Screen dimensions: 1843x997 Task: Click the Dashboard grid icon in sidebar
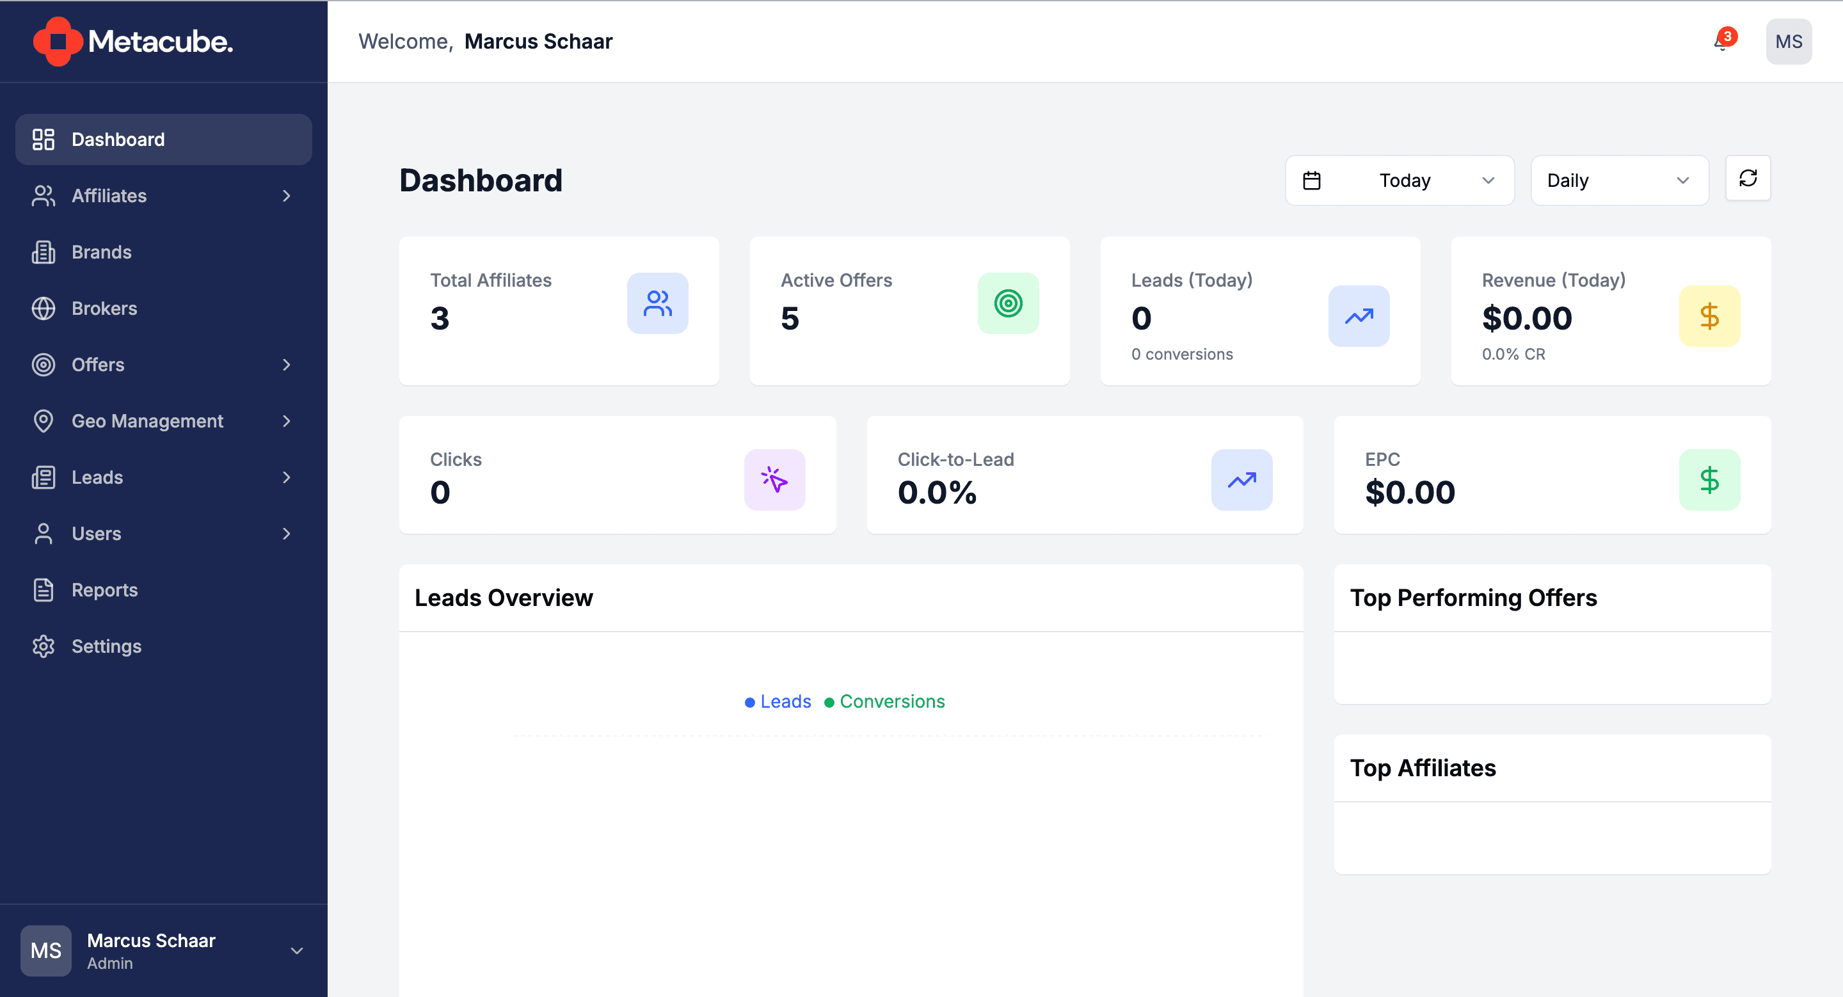[x=44, y=140]
